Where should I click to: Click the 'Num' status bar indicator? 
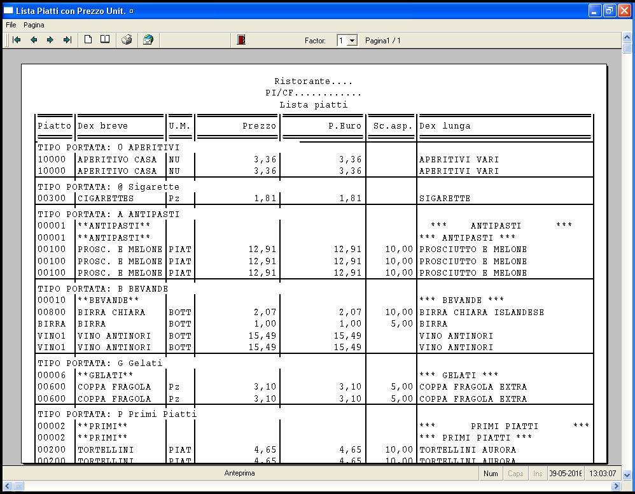pyautogui.click(x=491, y=474)
